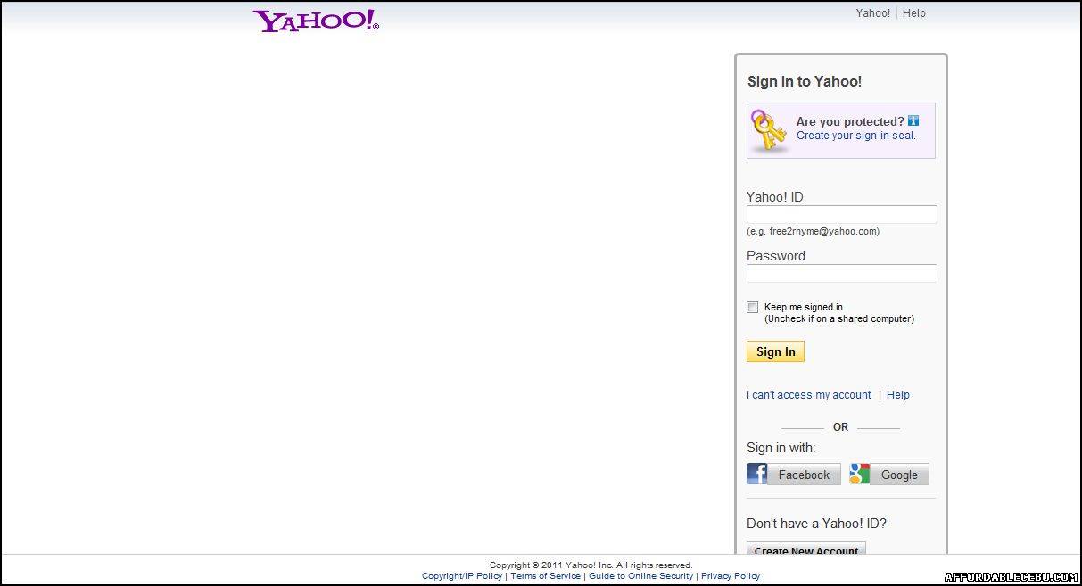Screen dimensions: 1082x586
Task: Click the Don't have a Yahoo! ID? text
Action: click(x=817, y=524)
